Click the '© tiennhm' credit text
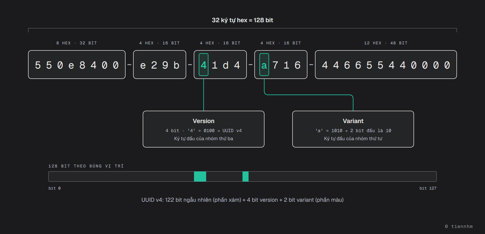 459,226
